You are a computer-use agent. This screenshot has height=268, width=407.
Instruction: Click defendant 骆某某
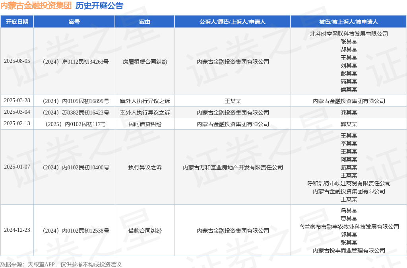pyautogui.click(x=349, y=167)
